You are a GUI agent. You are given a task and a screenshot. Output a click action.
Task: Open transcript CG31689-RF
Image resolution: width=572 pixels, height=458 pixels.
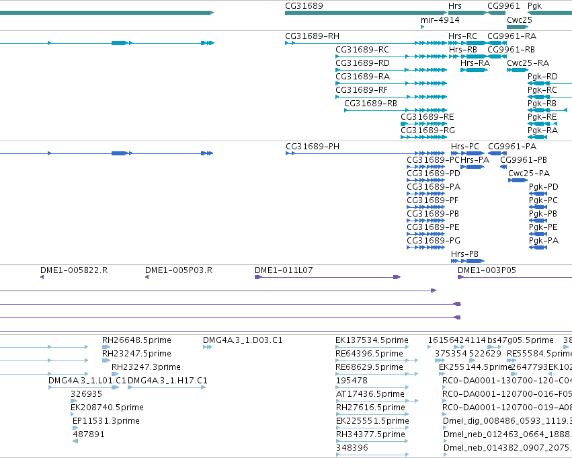coord(362,90)
